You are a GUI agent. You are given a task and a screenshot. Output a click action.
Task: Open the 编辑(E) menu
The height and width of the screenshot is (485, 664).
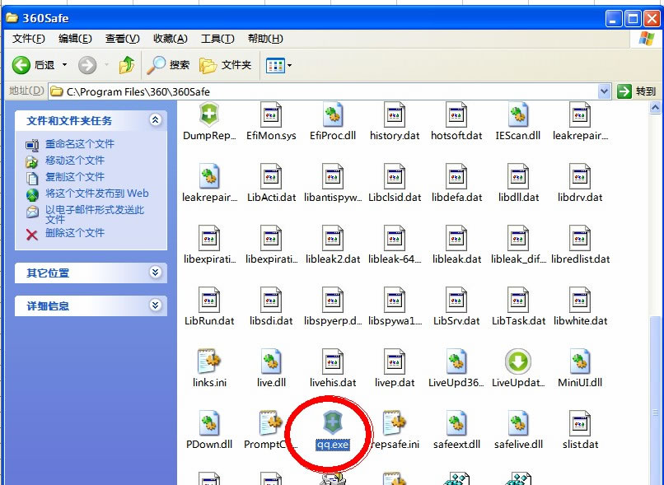tap(75, 39)
